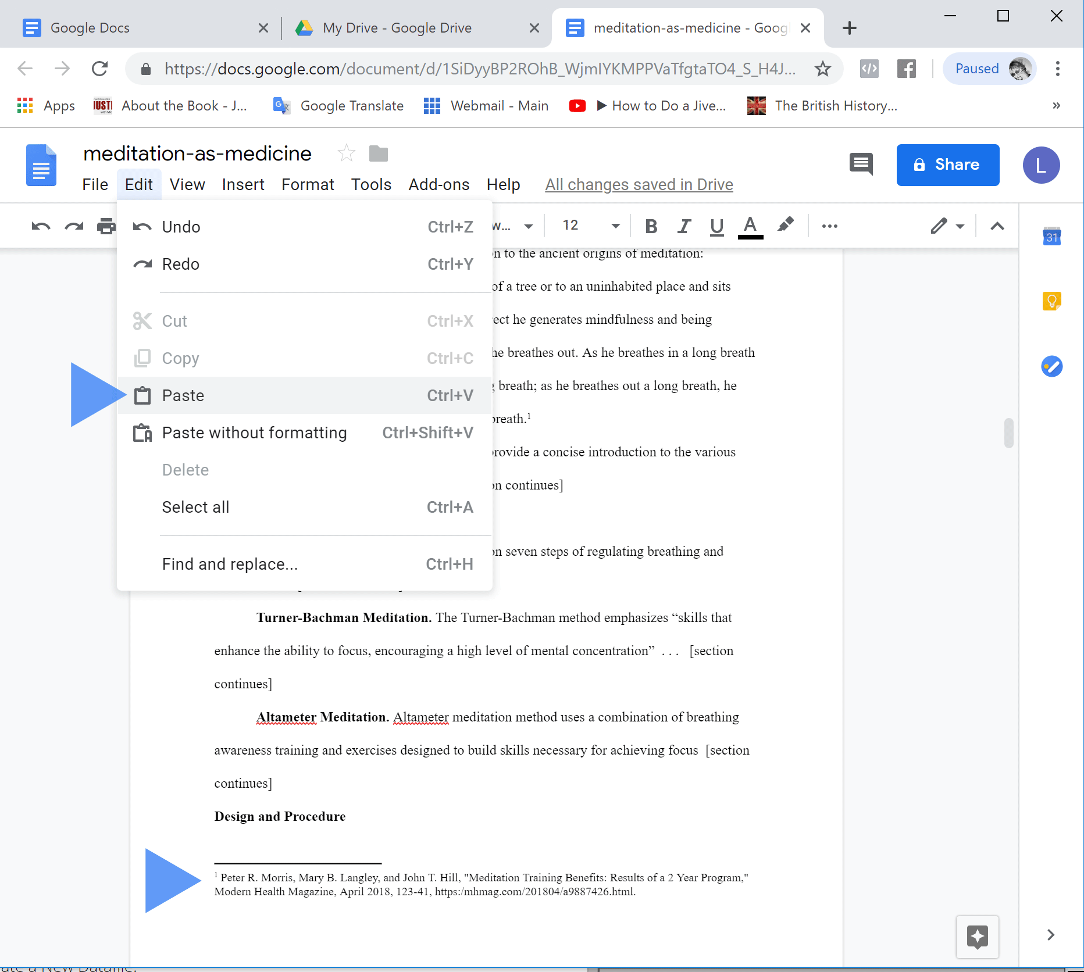Click the blue Share button

[947, 165]
